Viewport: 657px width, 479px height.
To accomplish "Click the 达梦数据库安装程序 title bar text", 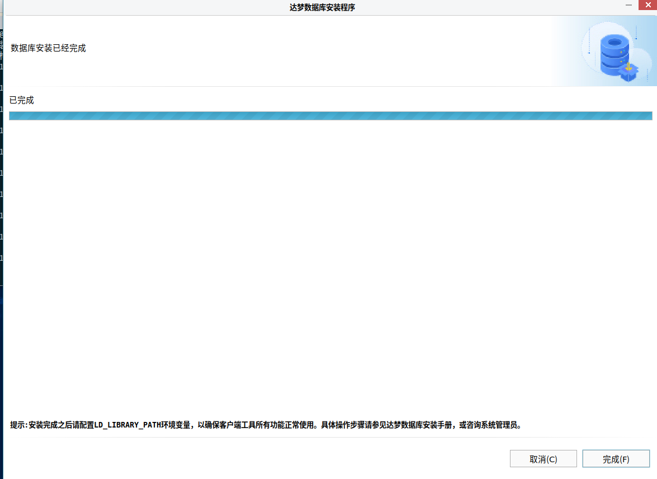I will point(322,7).
